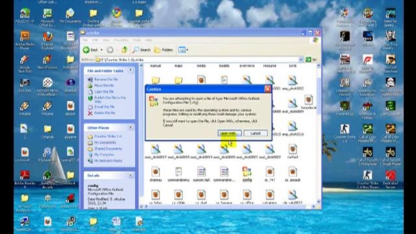
Task: Open the Back history dropdown arrow
Action: pos(102,50)
